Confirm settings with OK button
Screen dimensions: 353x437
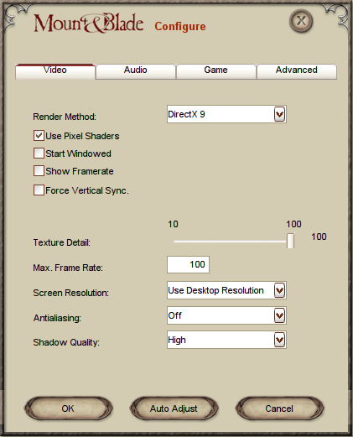pyautogui.click(x=68, y=408)
